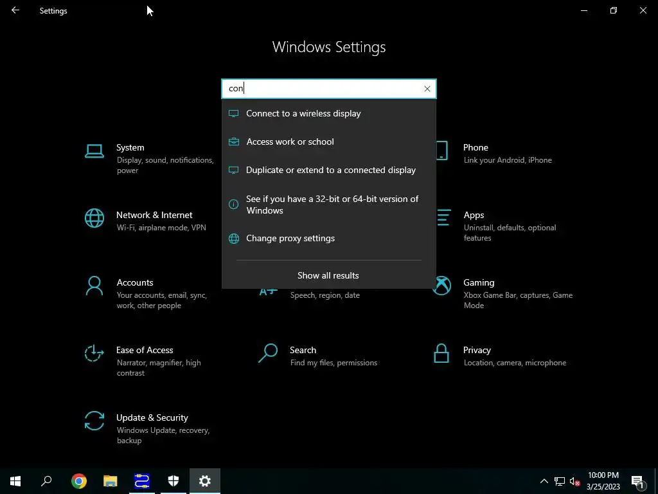Show hidden tray icons chevron

point(544,481)
